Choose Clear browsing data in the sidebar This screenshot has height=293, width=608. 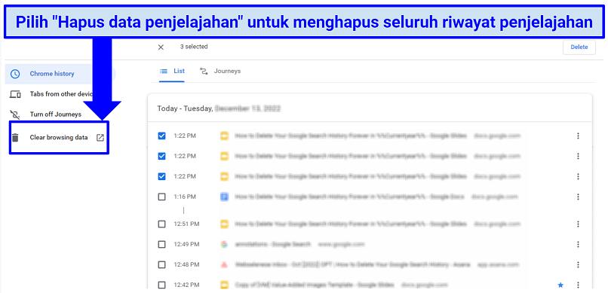pyautogui.click(x=59, y=137)
